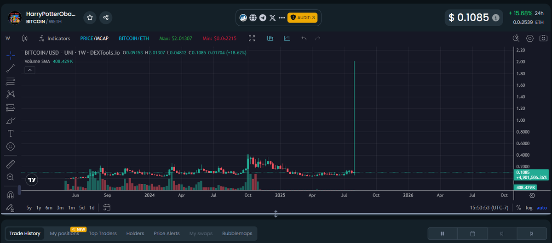Set chart range to 3m
The width and height of the screenshot is (552, 243).
[x=60, y=208]
